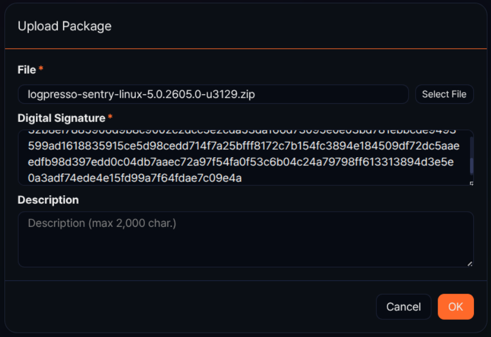Click the Digital Signature label
This screenshot has width=491, height=337.
point(62,118)
